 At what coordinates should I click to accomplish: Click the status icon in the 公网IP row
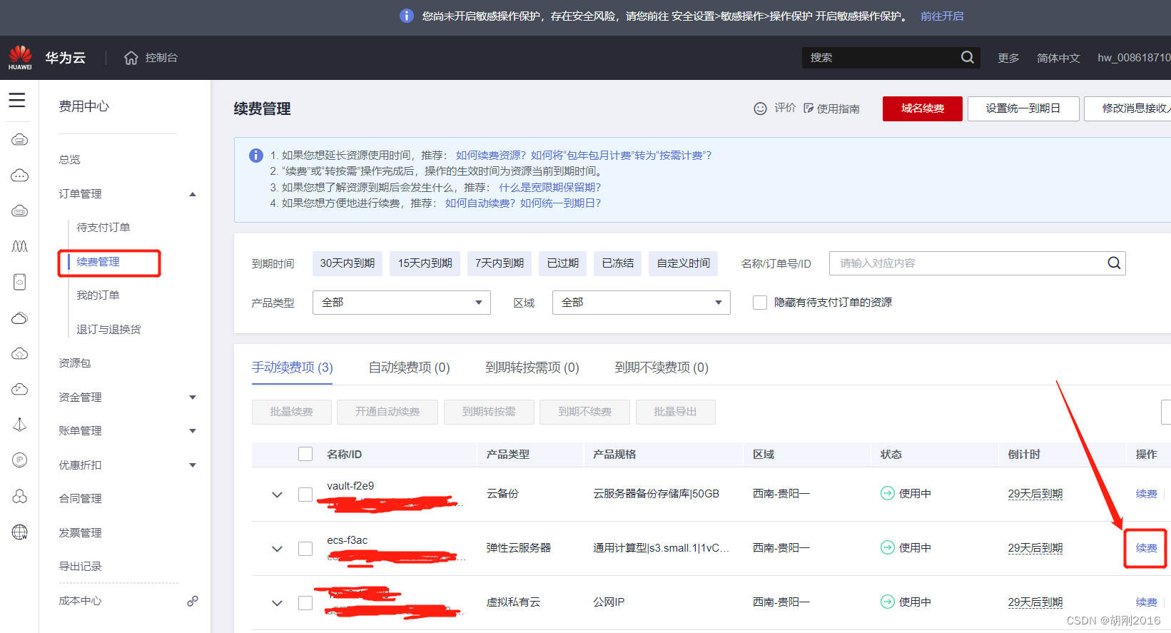(x=888, y=602)
